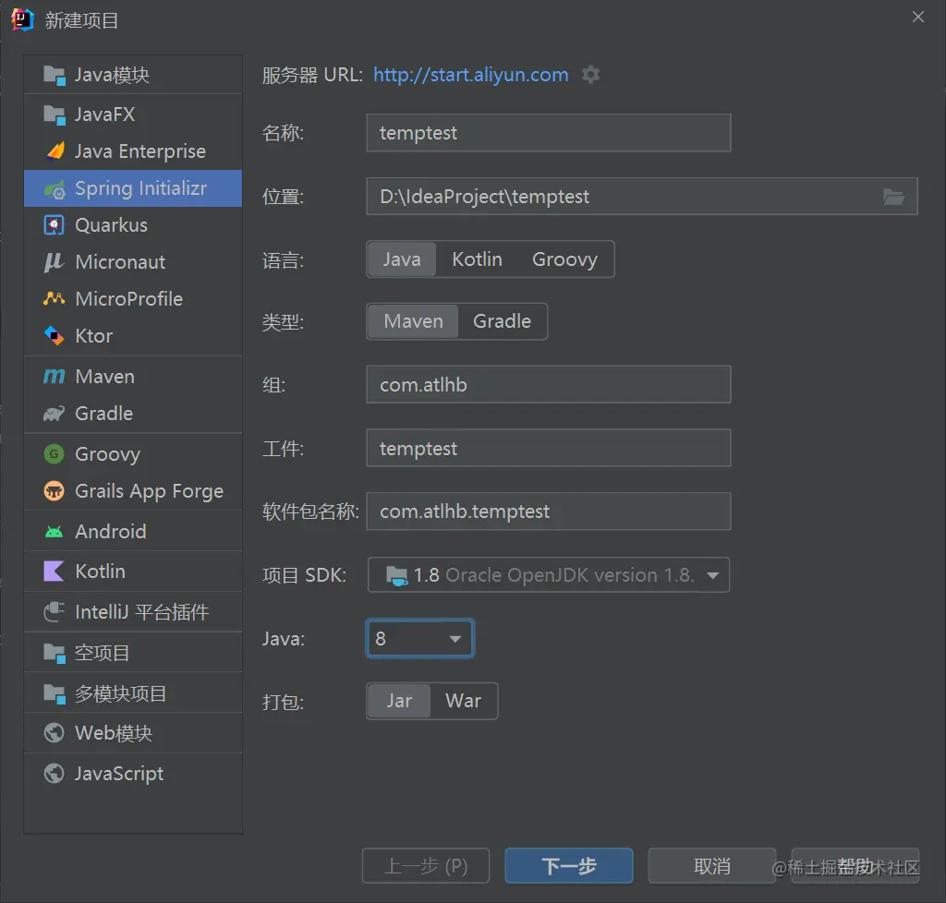Click the Web模块 globe icon
This screenshot has height=903, width=946.
tap(54, 733)
